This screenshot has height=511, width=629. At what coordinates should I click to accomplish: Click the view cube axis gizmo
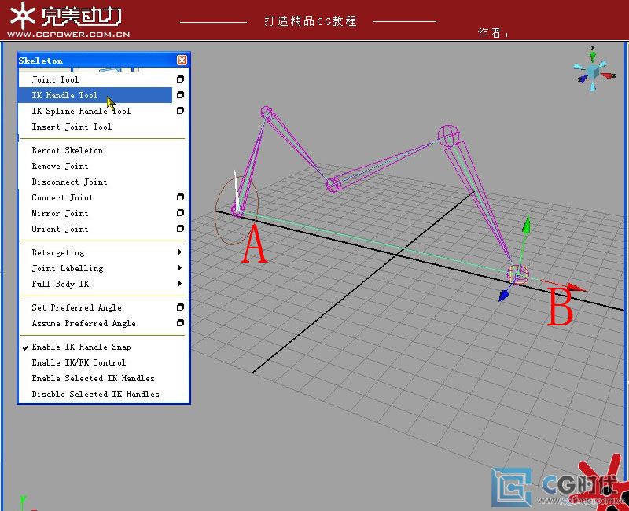[594, 70]
